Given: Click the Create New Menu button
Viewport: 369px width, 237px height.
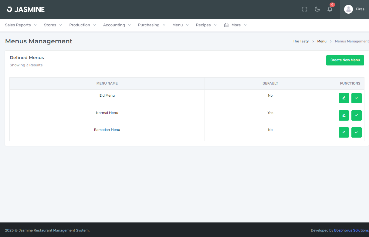Looking at the screenshot, I should [x=345, y=60].
